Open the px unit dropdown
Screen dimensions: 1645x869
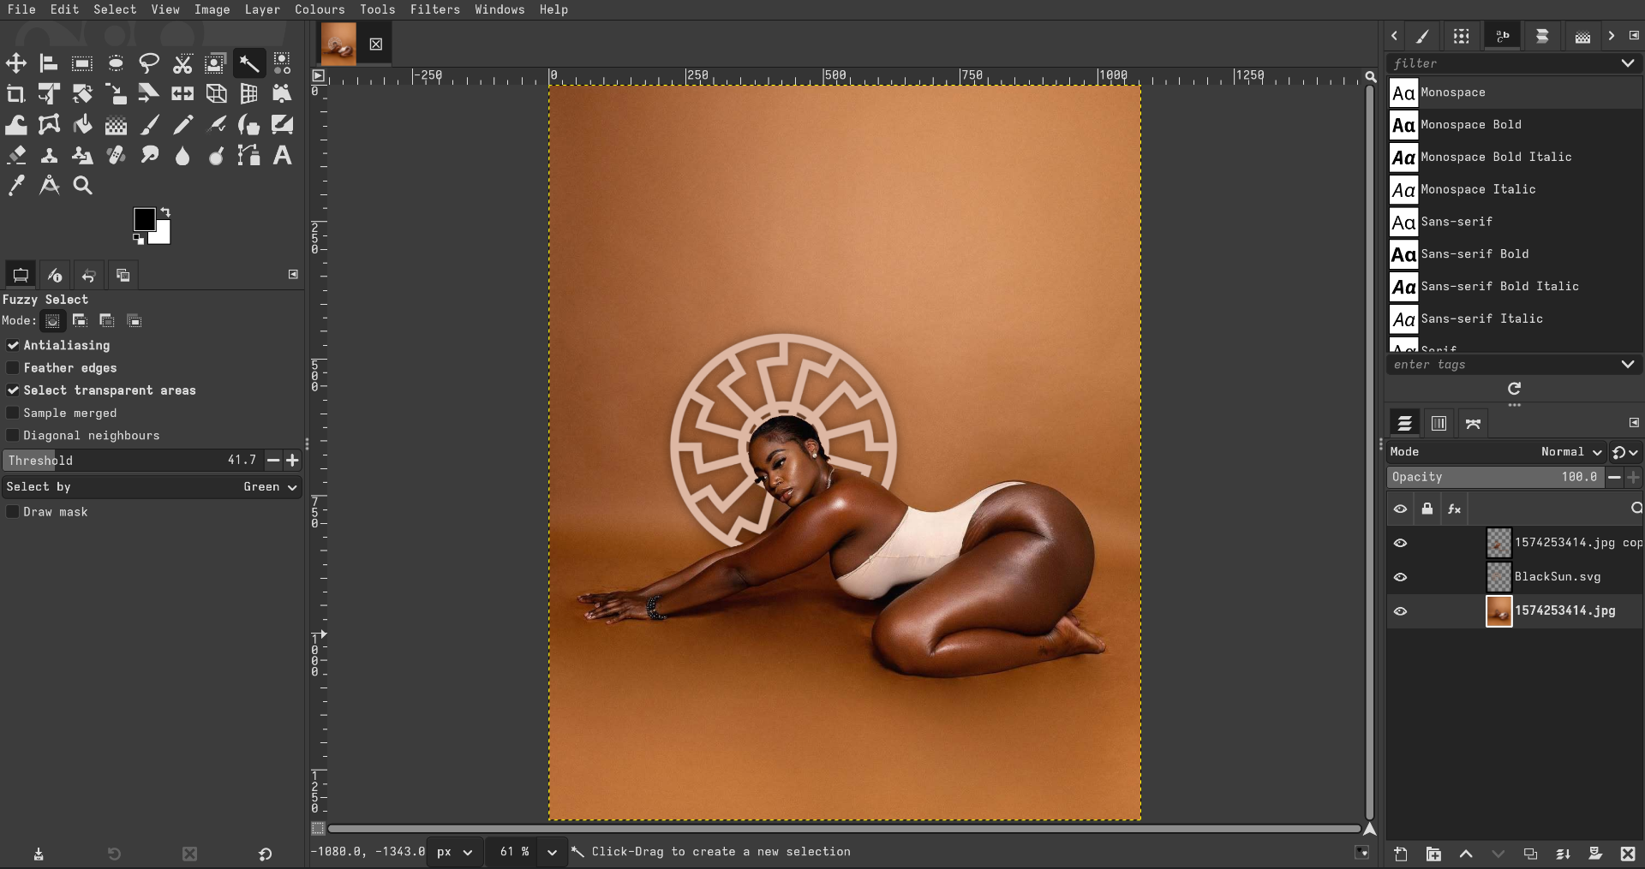pyautogui.click(x=455, y=852)
